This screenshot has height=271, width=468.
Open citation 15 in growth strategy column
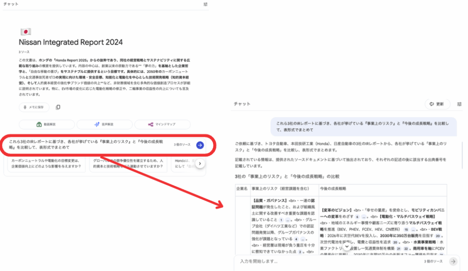(406, 230)
